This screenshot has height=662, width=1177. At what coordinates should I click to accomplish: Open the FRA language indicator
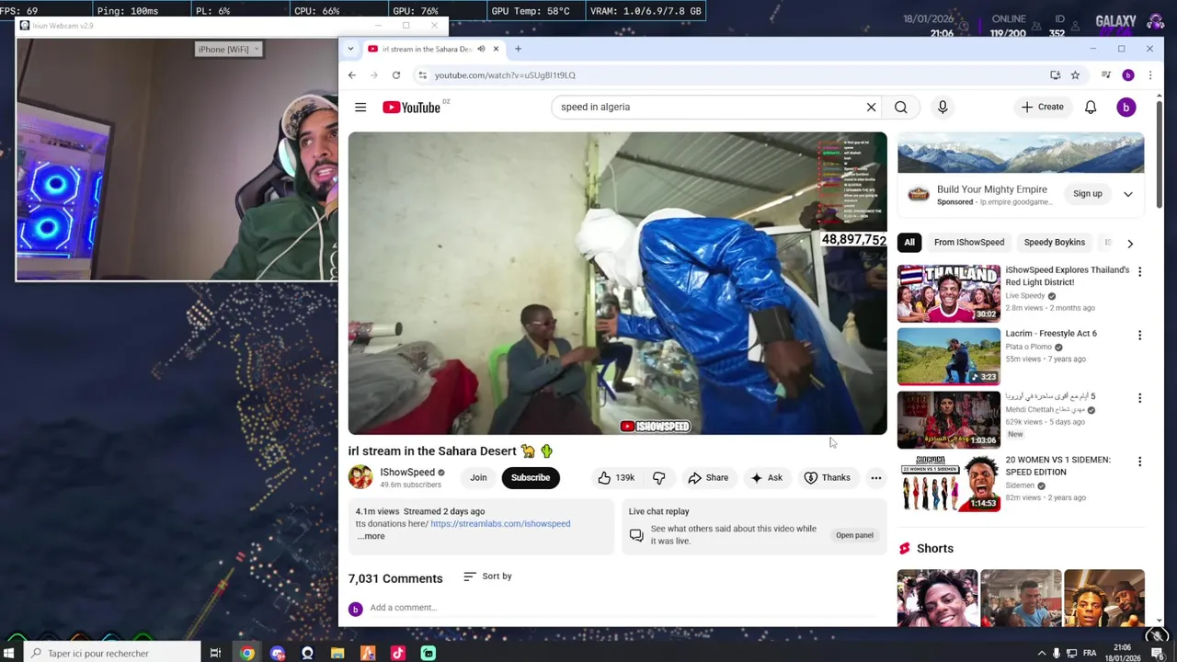(x=1090, y=654)
